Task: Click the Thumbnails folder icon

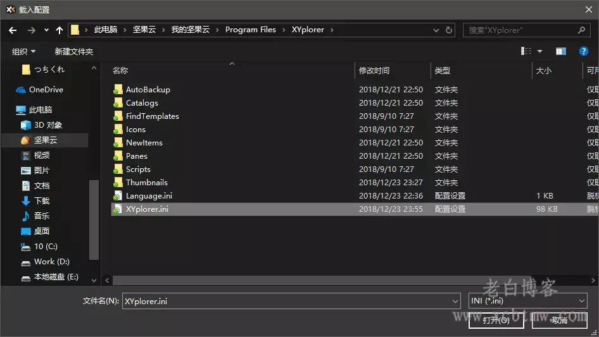Action: (x=118, y=183)
